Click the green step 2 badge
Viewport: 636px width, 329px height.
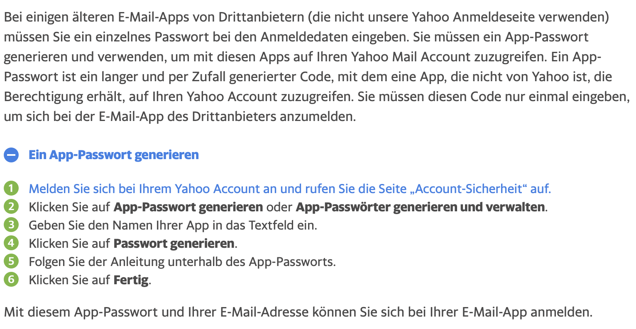tap(11, 206)
